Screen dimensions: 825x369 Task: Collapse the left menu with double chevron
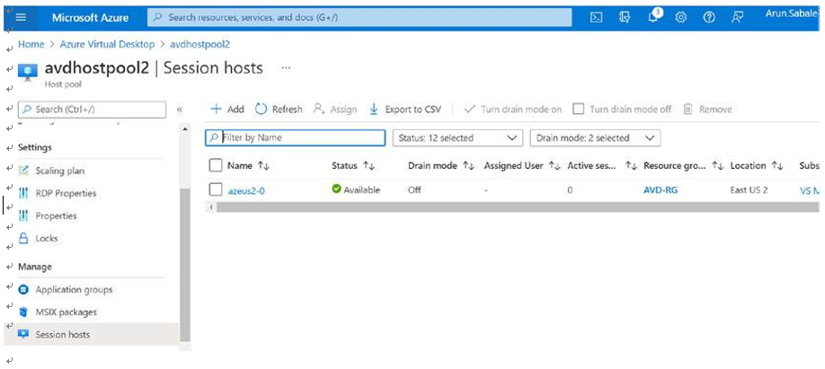[x=180, y=110]
